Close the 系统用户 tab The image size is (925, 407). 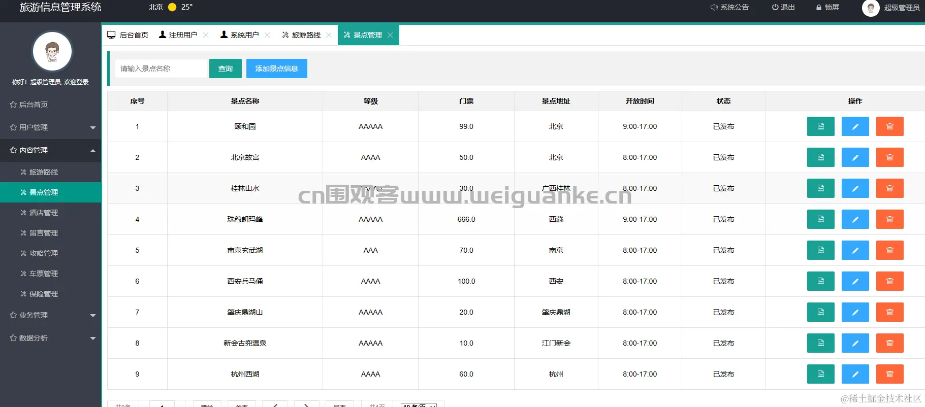pos(267,35)
